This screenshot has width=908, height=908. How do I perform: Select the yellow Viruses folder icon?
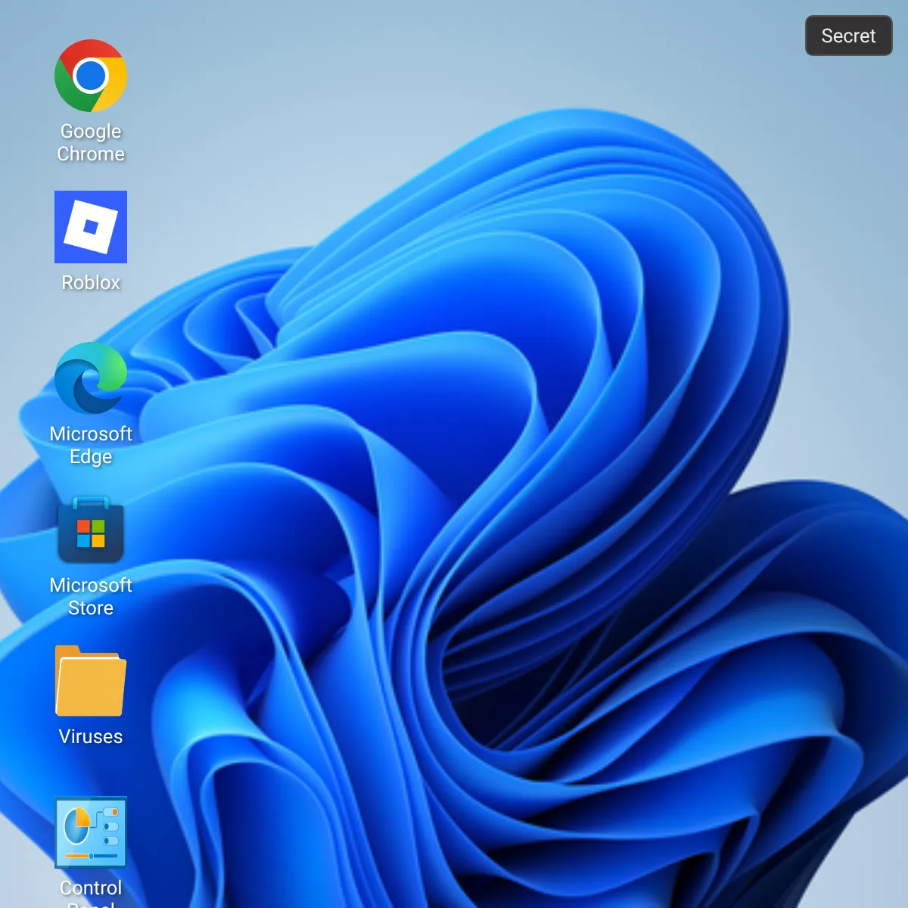point(91,682)
